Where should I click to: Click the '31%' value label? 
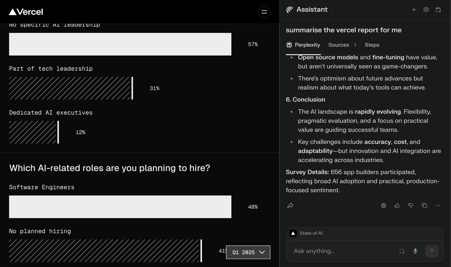tap(154, 88)
